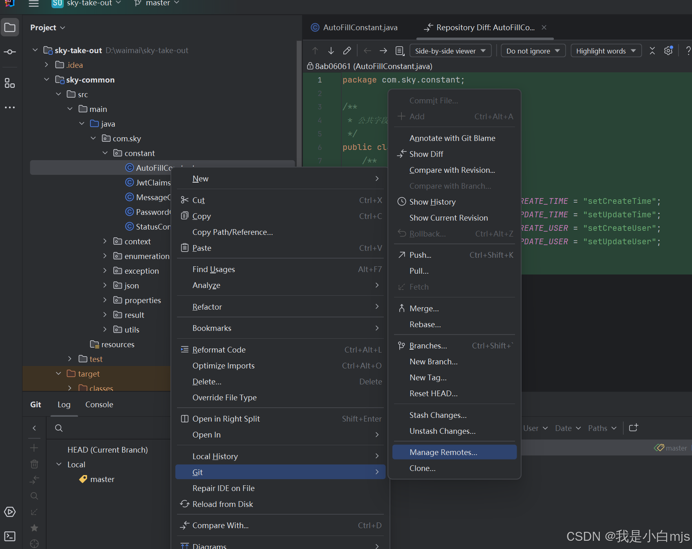Open the Project view dropdown
This screenshot has width=692, height=549.
click(47, 27)
